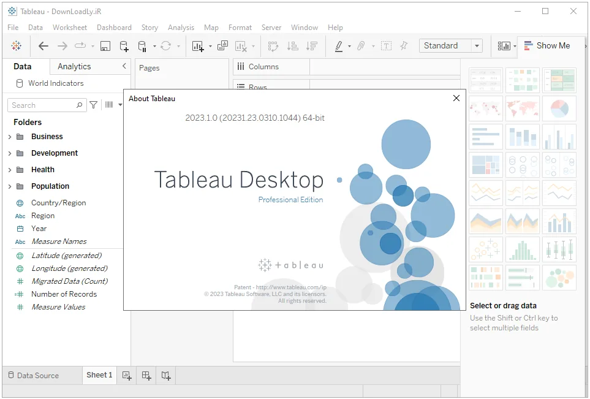This screenshot has height=399, width=590.
Task: Select the Measure Names field
Action: pyautogui.click(x=59, y=241)
